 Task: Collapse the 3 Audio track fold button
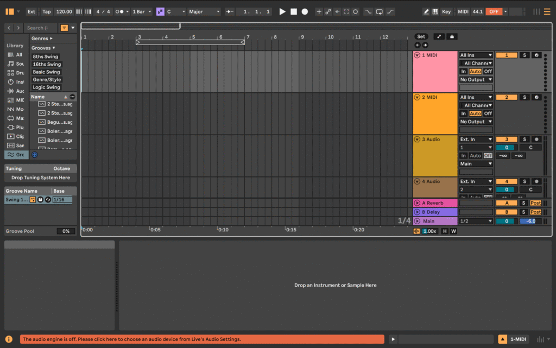tap(417, 140)
